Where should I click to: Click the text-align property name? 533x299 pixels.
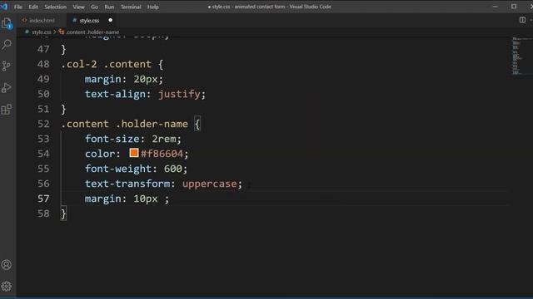115,94
